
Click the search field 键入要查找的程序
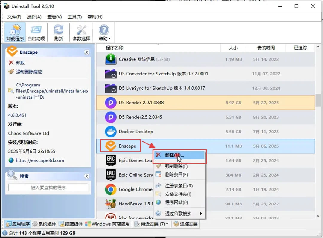(48, 188)
